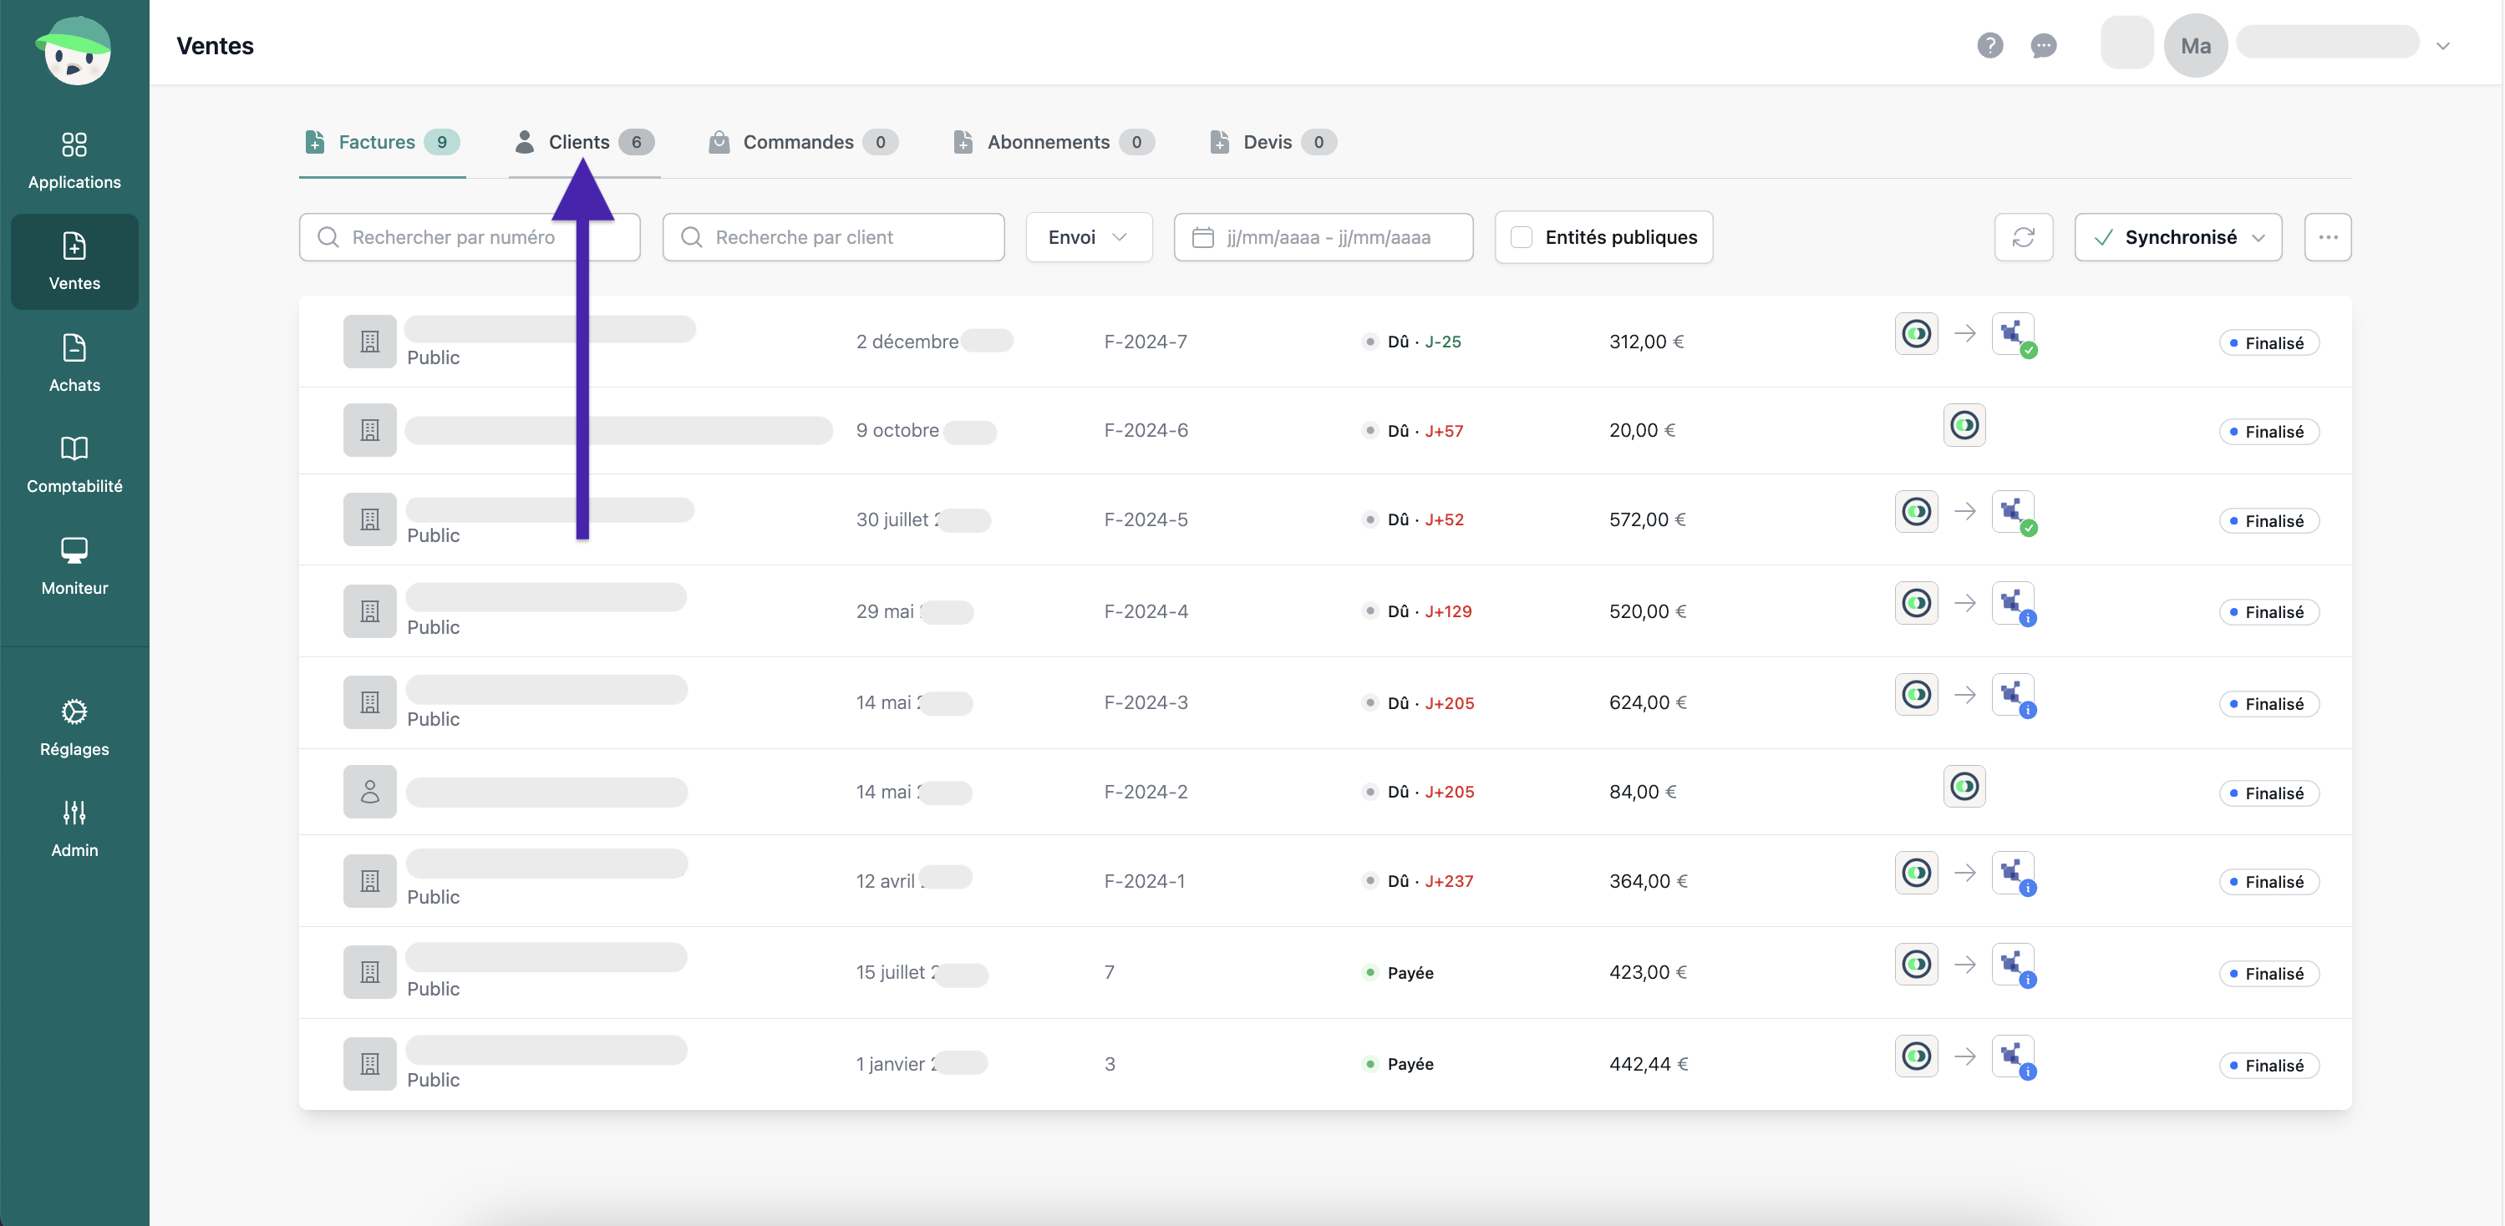
Task: Open the Applications grid in sidebar
Action: pos(74,160)
